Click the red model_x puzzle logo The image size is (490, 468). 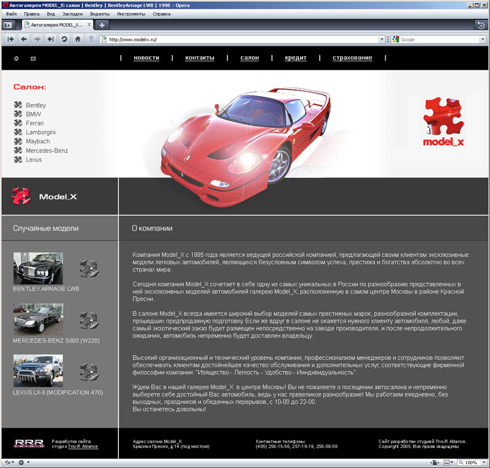point(443,122)
